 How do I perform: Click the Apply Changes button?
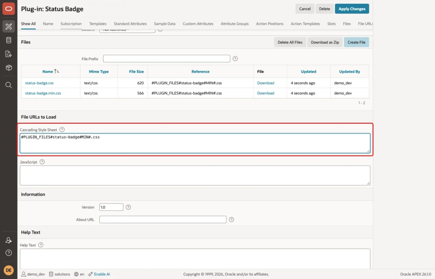coord(352,9)
